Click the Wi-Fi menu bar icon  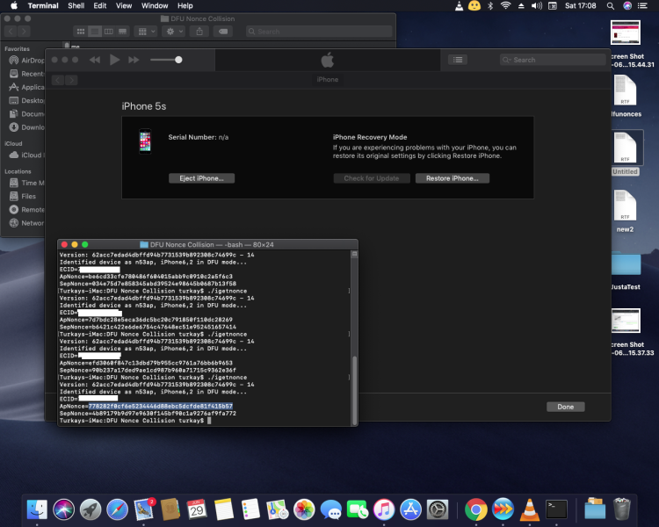point(505,5)
